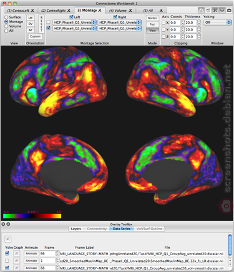Viewport: 234px width, 272px height.
Task: Close the CortexLeft tab with its X
Action: (x=32, y=11)
